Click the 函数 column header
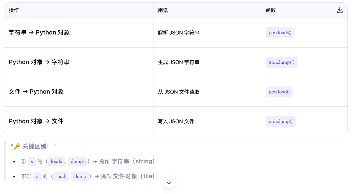Viewport: 354px width, 194px height. (271, 10)
